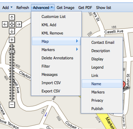The height and width of the screenshot is (129, 133).
Task: Select Markers in the Map submenu
Action: [102, 92]
